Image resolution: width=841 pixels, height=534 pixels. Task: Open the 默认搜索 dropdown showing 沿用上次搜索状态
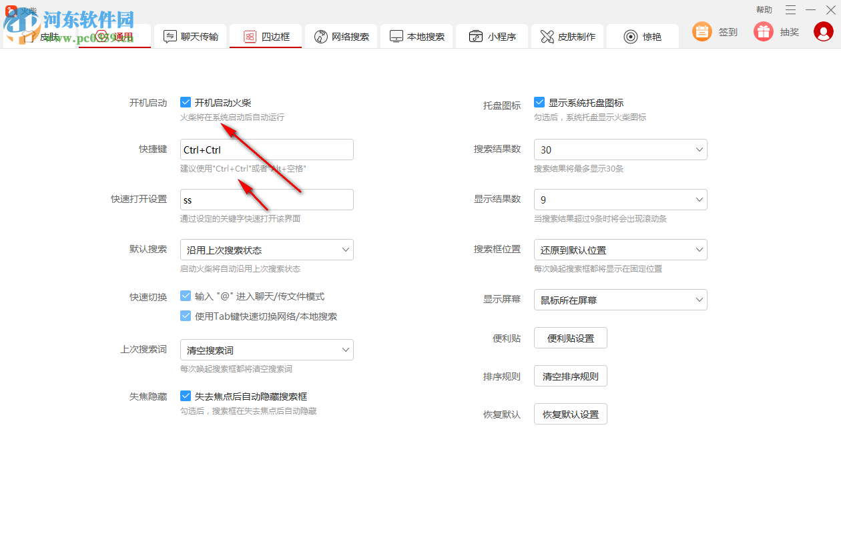[x=266, y=250]
